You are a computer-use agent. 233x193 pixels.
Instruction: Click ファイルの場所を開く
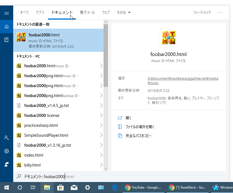pos(140,127)
